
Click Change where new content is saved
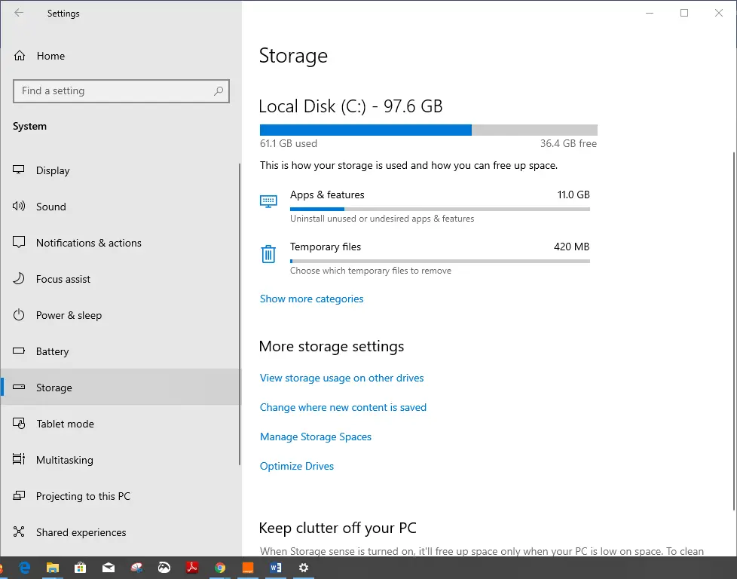click(x=343, y=407)
